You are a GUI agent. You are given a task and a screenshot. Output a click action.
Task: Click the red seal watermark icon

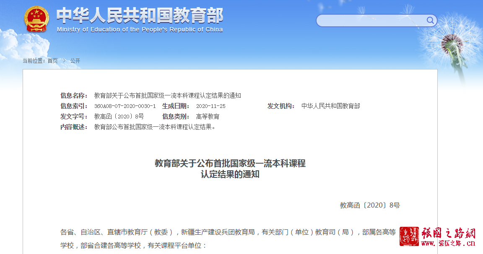[409, 236]
